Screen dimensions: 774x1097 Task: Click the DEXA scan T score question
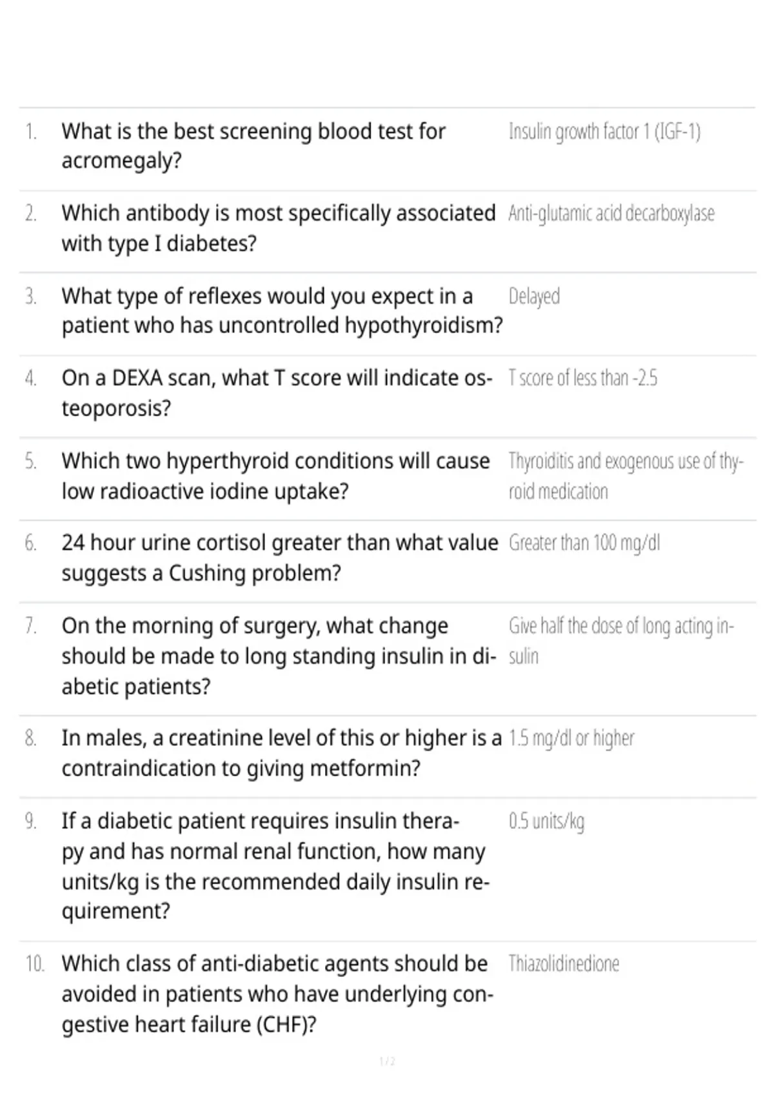pos(277,392)
